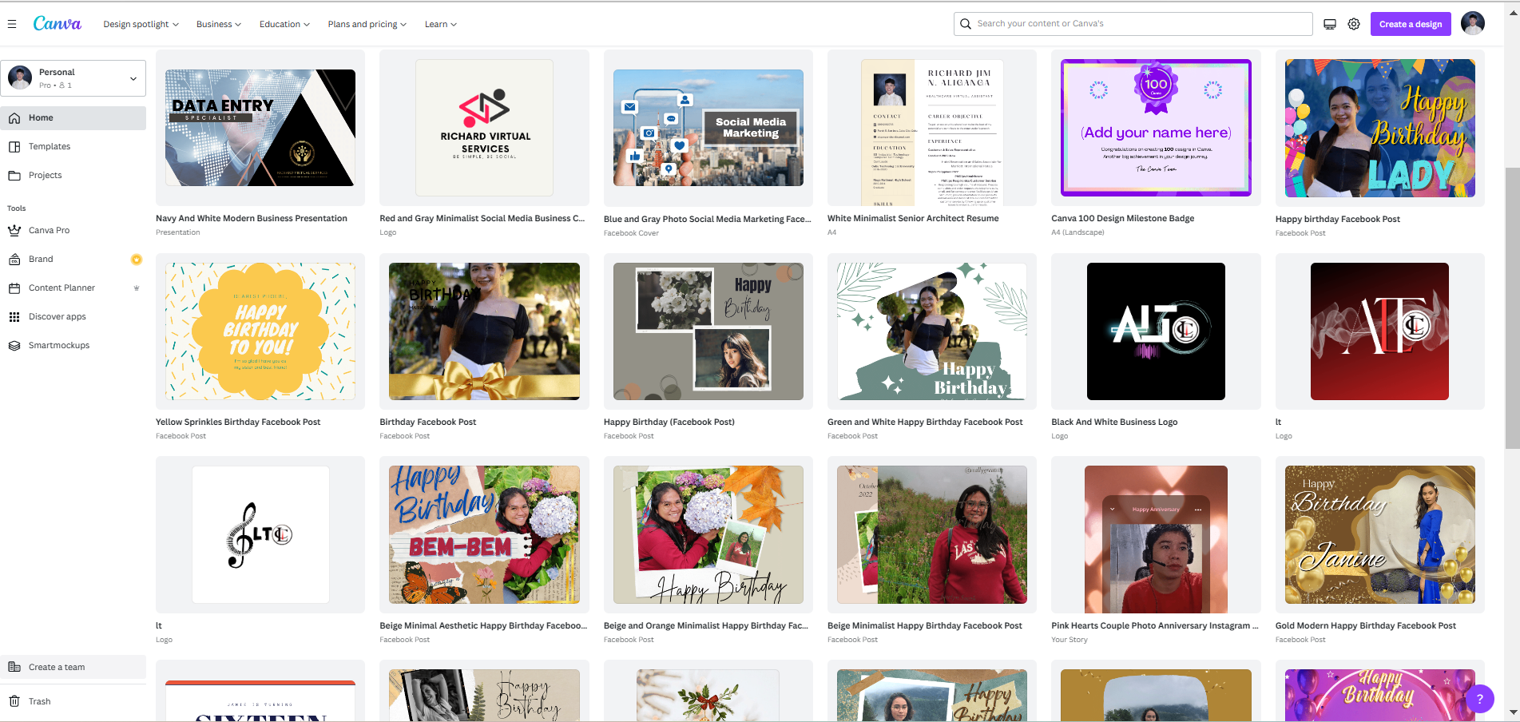Click the Brand kit icon
The width and height of the screenshot is (1520, 722).
[x=14, y=260]
